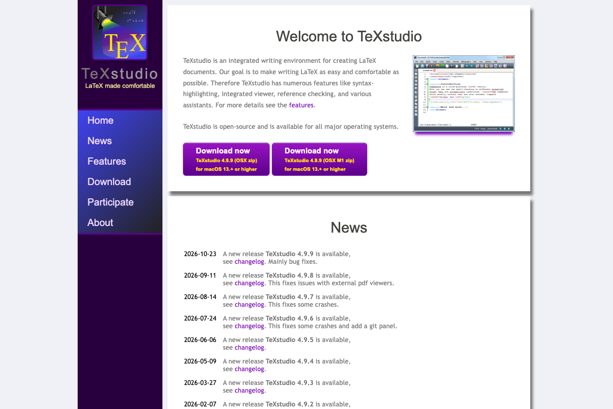
Task: Open changelog link for TeXstudio 4.9.4
Action: [x=249, y=369]
